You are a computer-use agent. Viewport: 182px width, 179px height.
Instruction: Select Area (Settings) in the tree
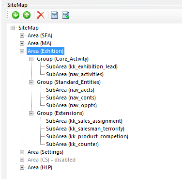(45, 152)
